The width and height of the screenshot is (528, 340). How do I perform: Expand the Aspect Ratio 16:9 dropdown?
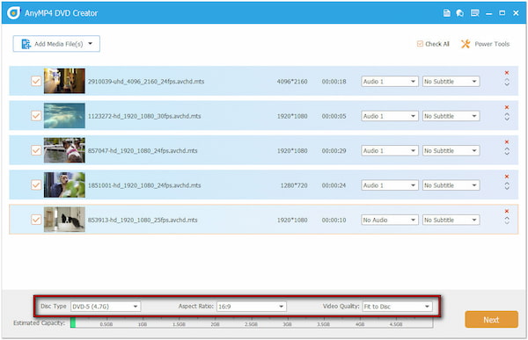tap(252, 307)
